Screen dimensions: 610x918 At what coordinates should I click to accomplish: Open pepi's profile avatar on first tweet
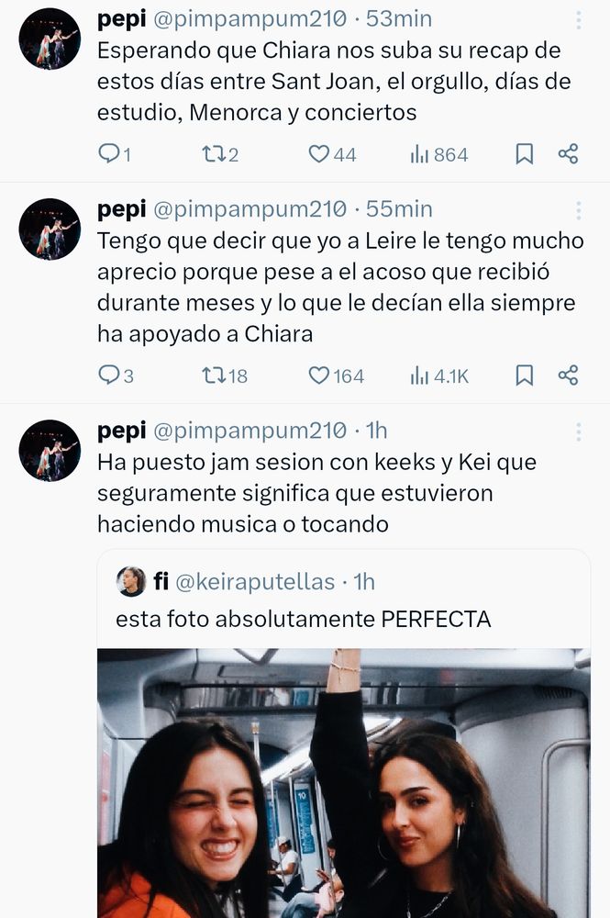50,39
